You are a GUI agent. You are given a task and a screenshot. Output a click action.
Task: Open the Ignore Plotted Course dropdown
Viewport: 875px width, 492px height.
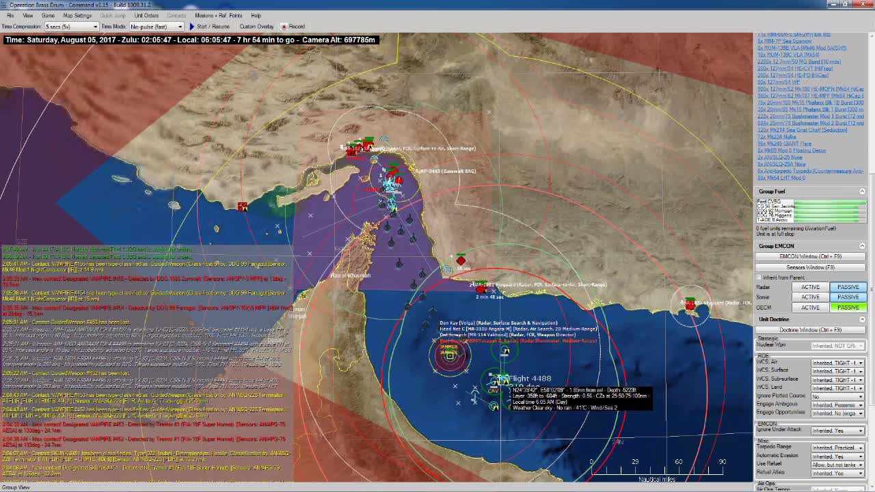837,396
